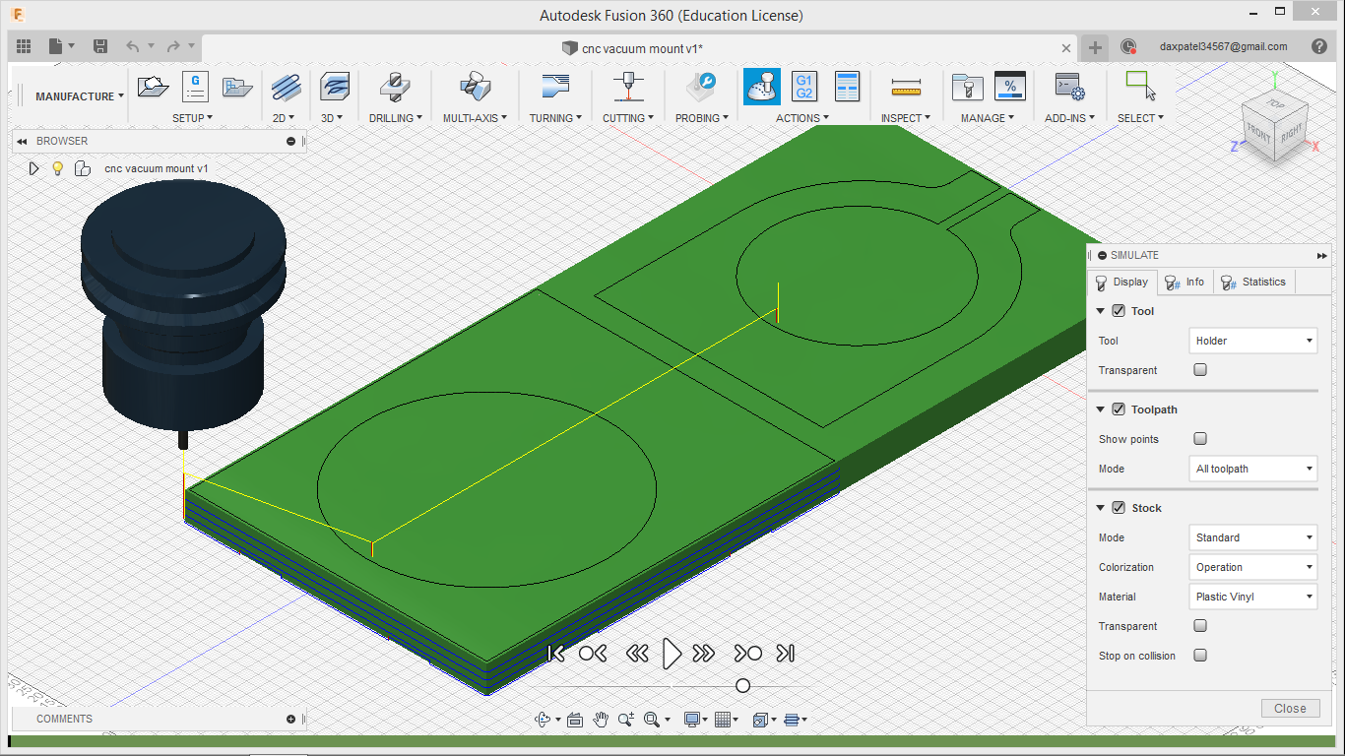Screen dimensions: 1345x756
Task: Select the 2D milling strategy icon
Action: pos(286,87)
